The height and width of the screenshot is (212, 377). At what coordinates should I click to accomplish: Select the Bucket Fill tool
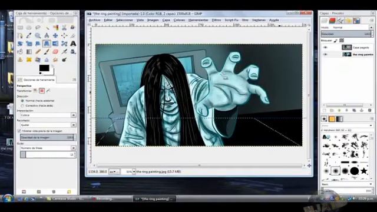point(20,52)
